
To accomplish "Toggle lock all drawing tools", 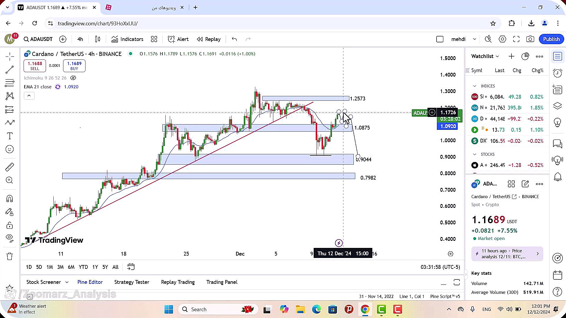I will [9, 226].
